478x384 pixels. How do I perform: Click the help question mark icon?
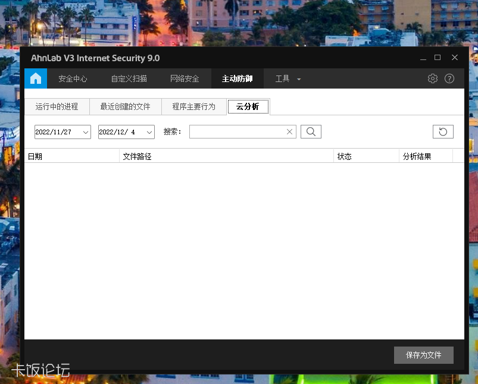click(449, 78)
